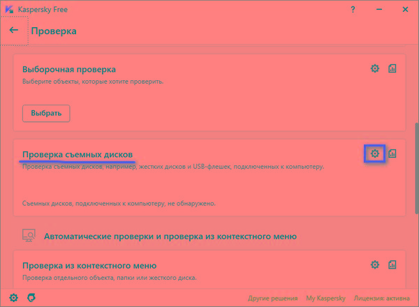Open settings gear for Выборочная проверка

click(375, 68)
